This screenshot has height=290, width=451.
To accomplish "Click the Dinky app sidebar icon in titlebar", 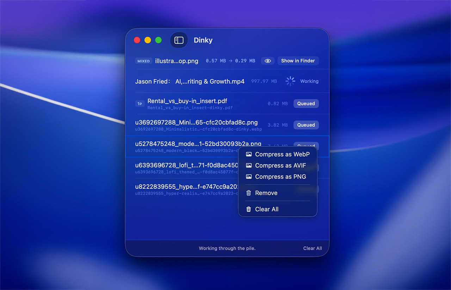I will (x=179, y=40).
